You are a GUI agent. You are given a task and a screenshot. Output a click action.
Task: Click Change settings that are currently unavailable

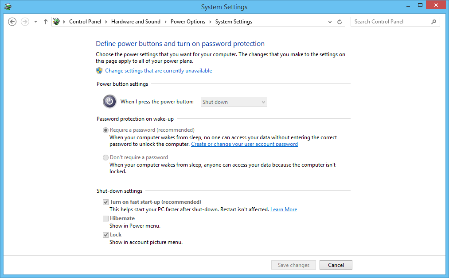pos(158,71)
